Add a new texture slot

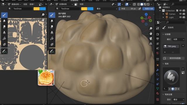click(183, 45)
